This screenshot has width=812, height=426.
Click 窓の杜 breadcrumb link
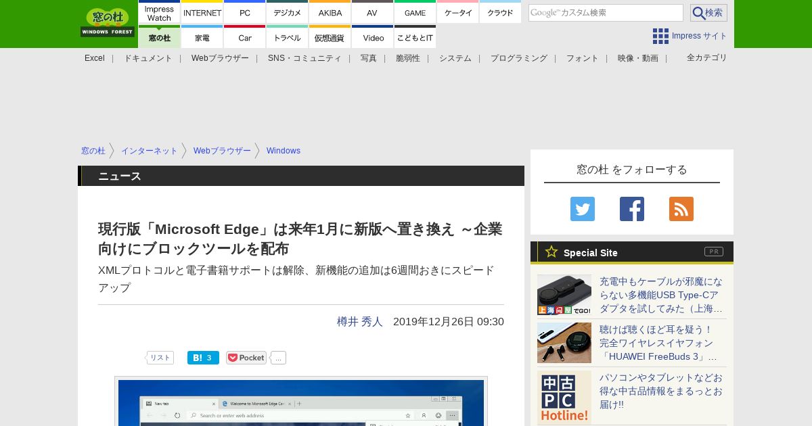coord(93,151)
